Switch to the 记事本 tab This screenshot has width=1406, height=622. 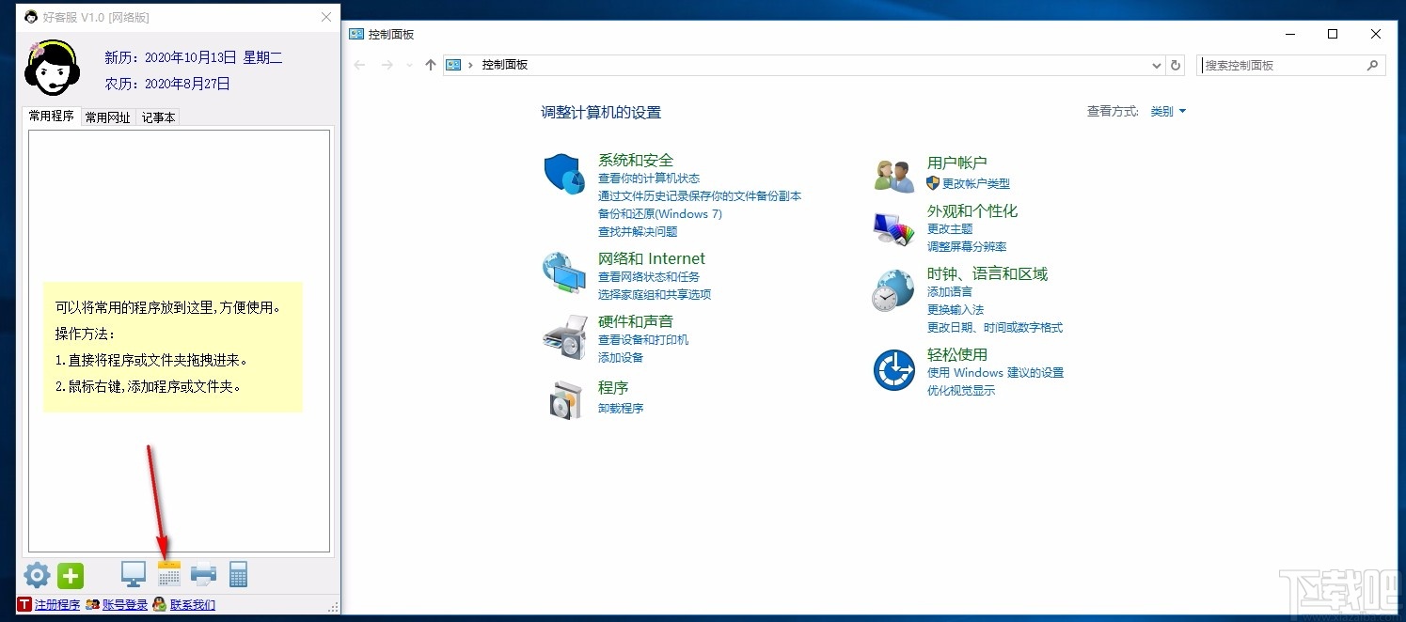pyautogui.click(x=158, y=117)
